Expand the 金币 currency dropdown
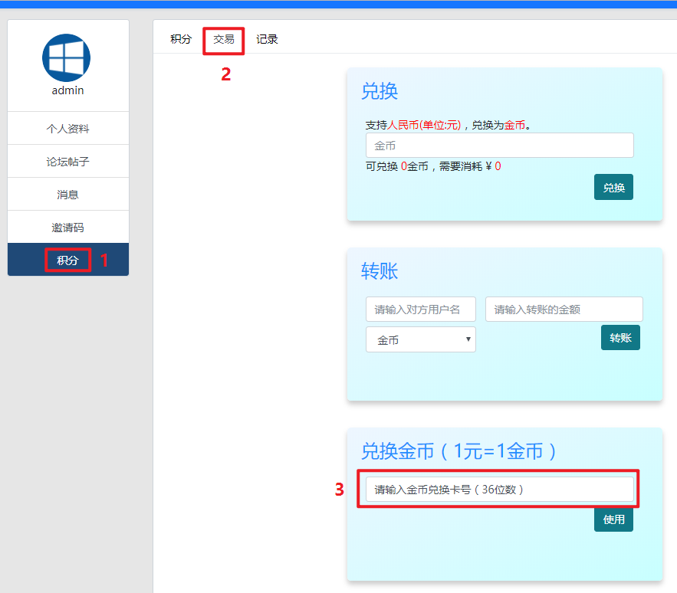The image size is (677, 593). click(420, 339)
